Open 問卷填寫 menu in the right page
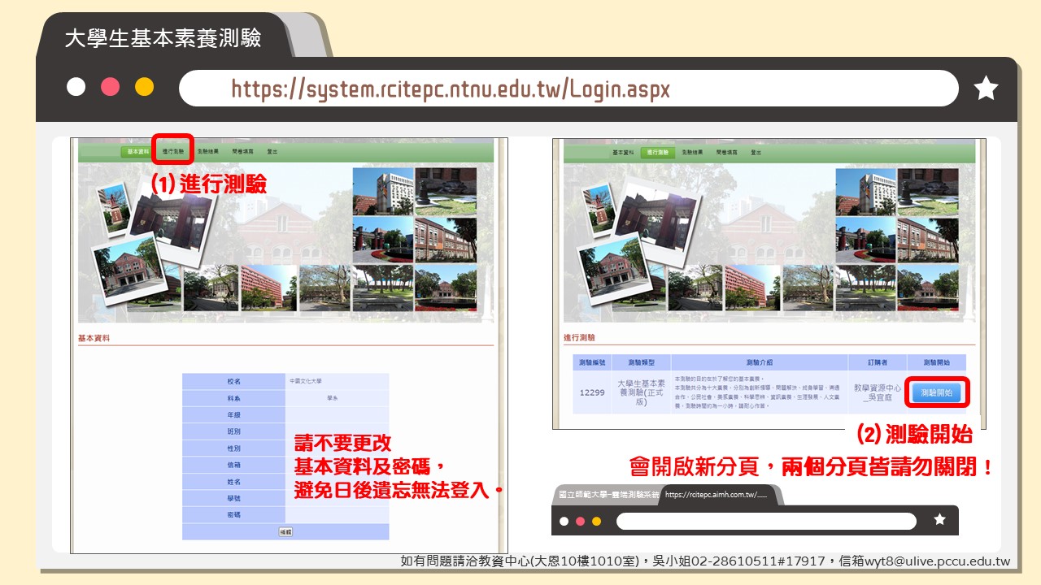The image size is (1041, 585). tap(727, 152)
